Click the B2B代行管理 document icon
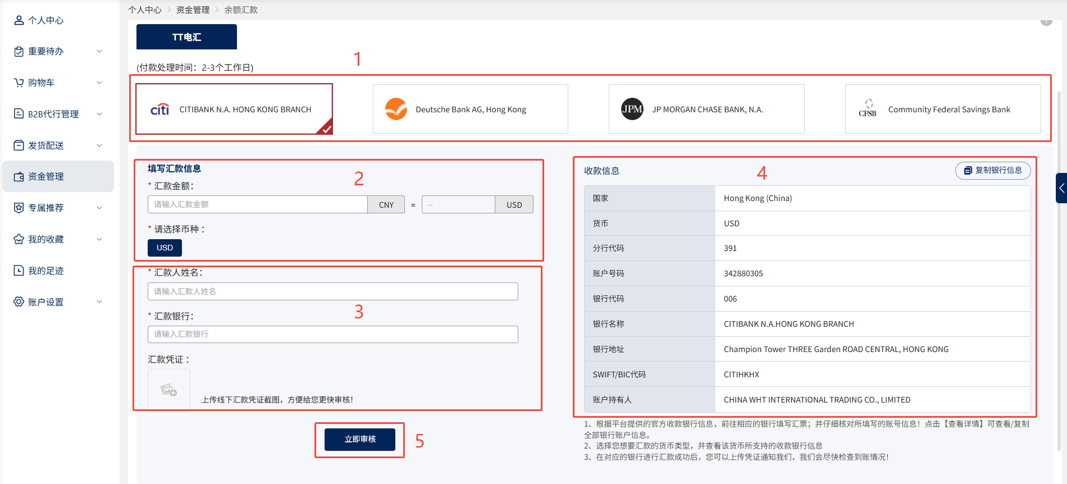This screenshot has height=484, width=1067. 19,114
